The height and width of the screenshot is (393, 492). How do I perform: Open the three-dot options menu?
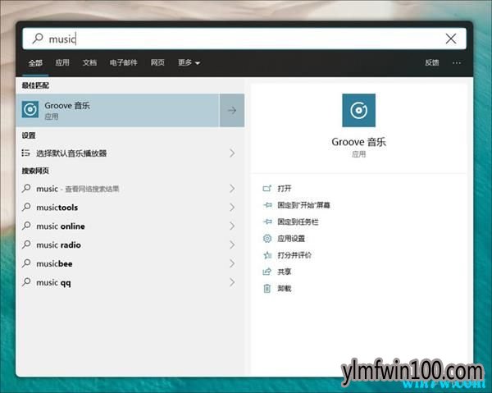tap(457, 63)
